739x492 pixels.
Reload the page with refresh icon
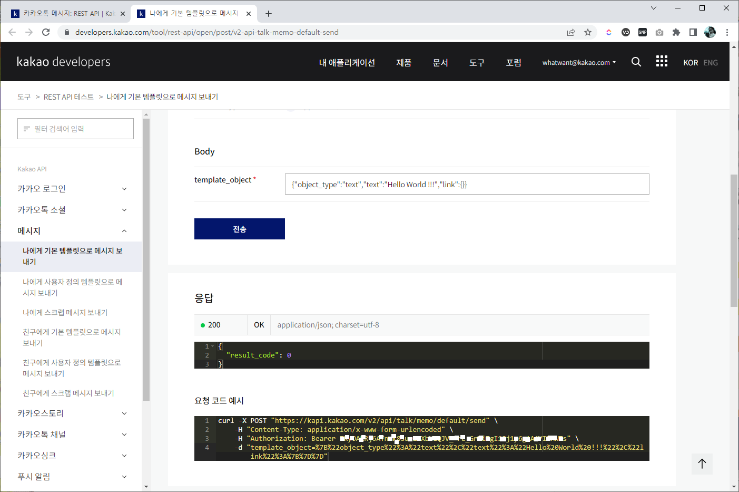click(x=46, y=32)
